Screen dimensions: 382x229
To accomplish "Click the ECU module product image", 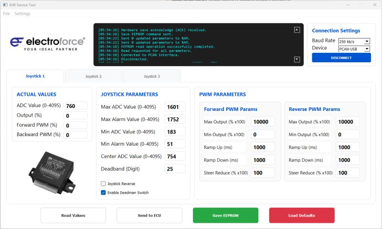I will click(x=52, y=173).
